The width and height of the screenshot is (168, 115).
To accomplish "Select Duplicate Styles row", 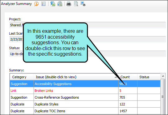I will point(85,104).
